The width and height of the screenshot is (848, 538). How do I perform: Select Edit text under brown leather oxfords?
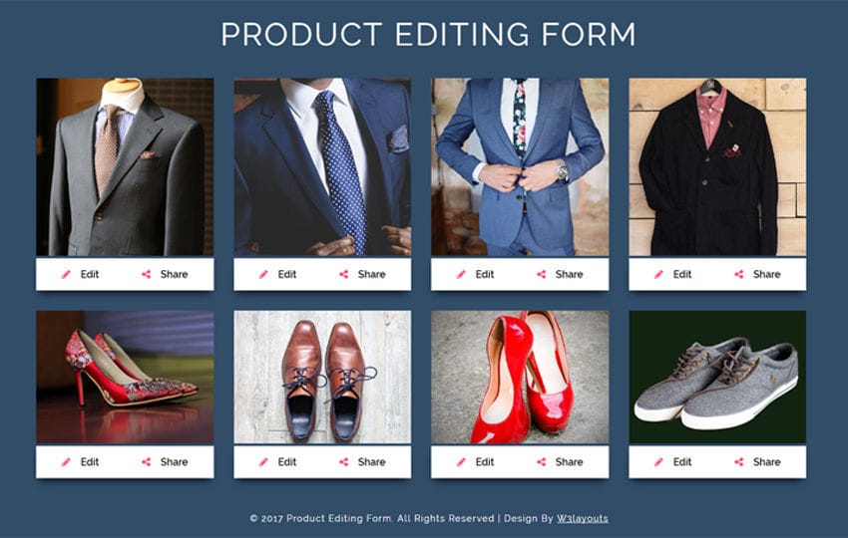click(286, 462)
